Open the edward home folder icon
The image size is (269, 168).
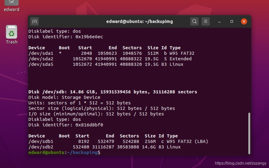point(12,6)
